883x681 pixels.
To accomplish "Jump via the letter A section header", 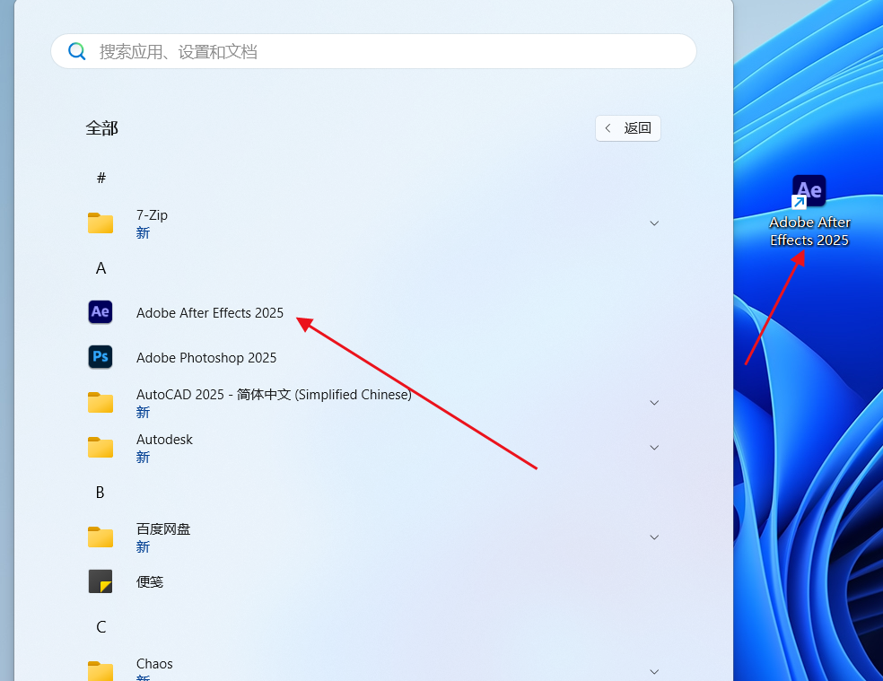I will pyautogui.click(x=101, y=267).
